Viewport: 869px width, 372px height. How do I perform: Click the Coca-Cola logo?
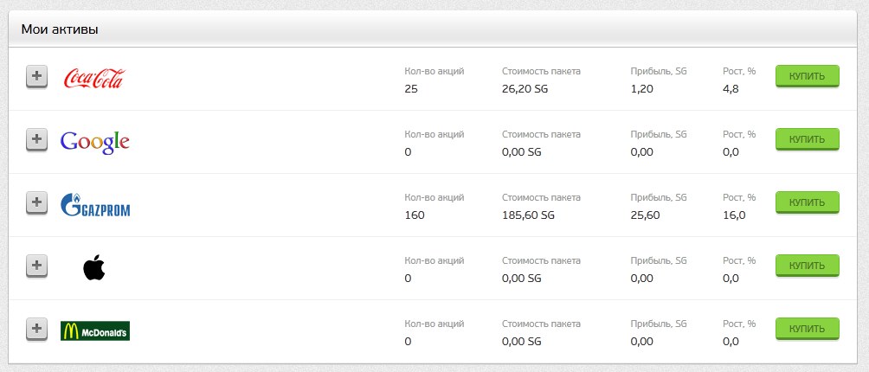point(94,78)
